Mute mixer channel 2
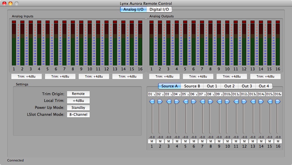292x165 pixels. click(160, 141)
